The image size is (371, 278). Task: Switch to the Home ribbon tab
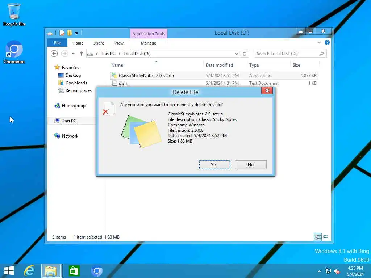78,43
